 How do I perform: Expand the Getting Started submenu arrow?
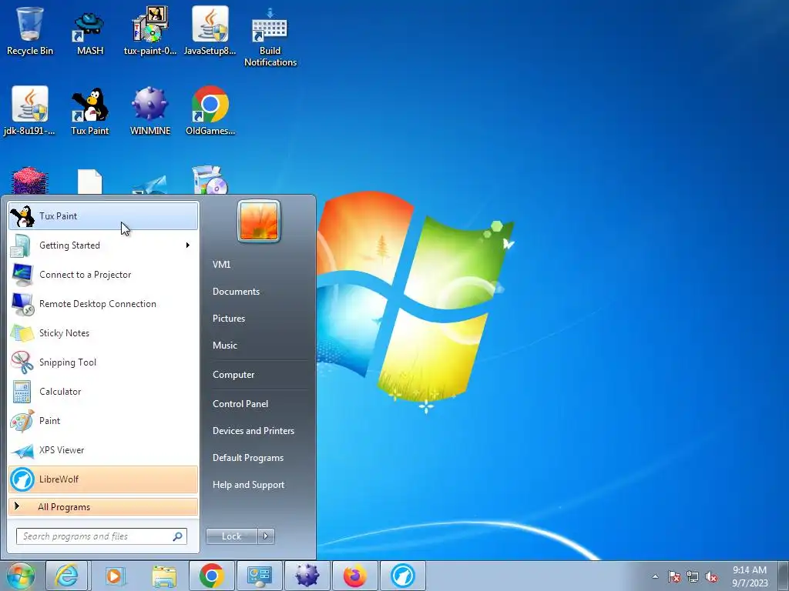(x=188, y=245)
